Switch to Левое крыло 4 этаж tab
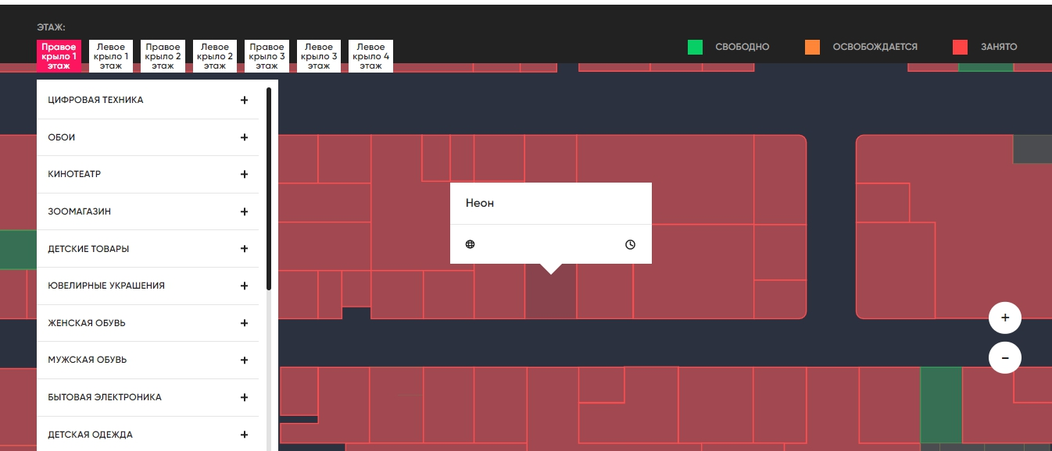This screenshot has width=1052, height=451. (370, 56)
